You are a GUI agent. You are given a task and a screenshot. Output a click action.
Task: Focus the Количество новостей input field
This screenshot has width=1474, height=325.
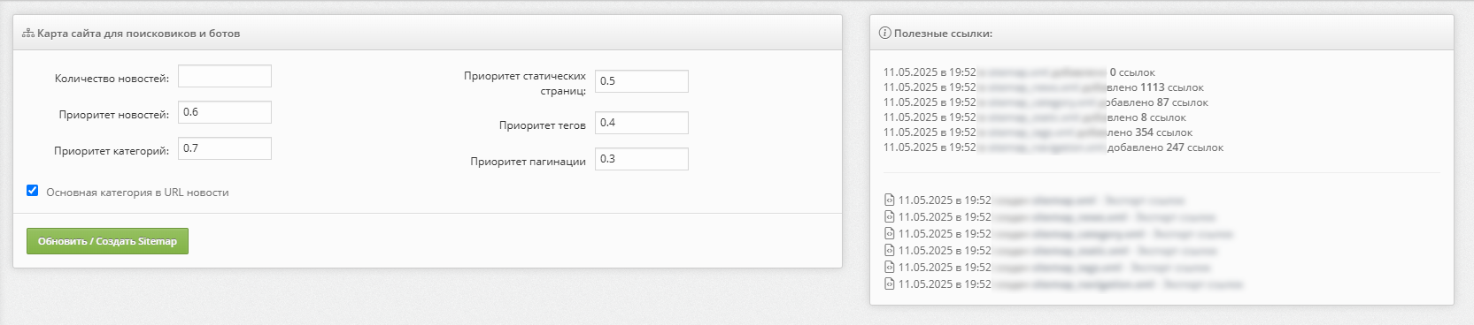[225, 76]
